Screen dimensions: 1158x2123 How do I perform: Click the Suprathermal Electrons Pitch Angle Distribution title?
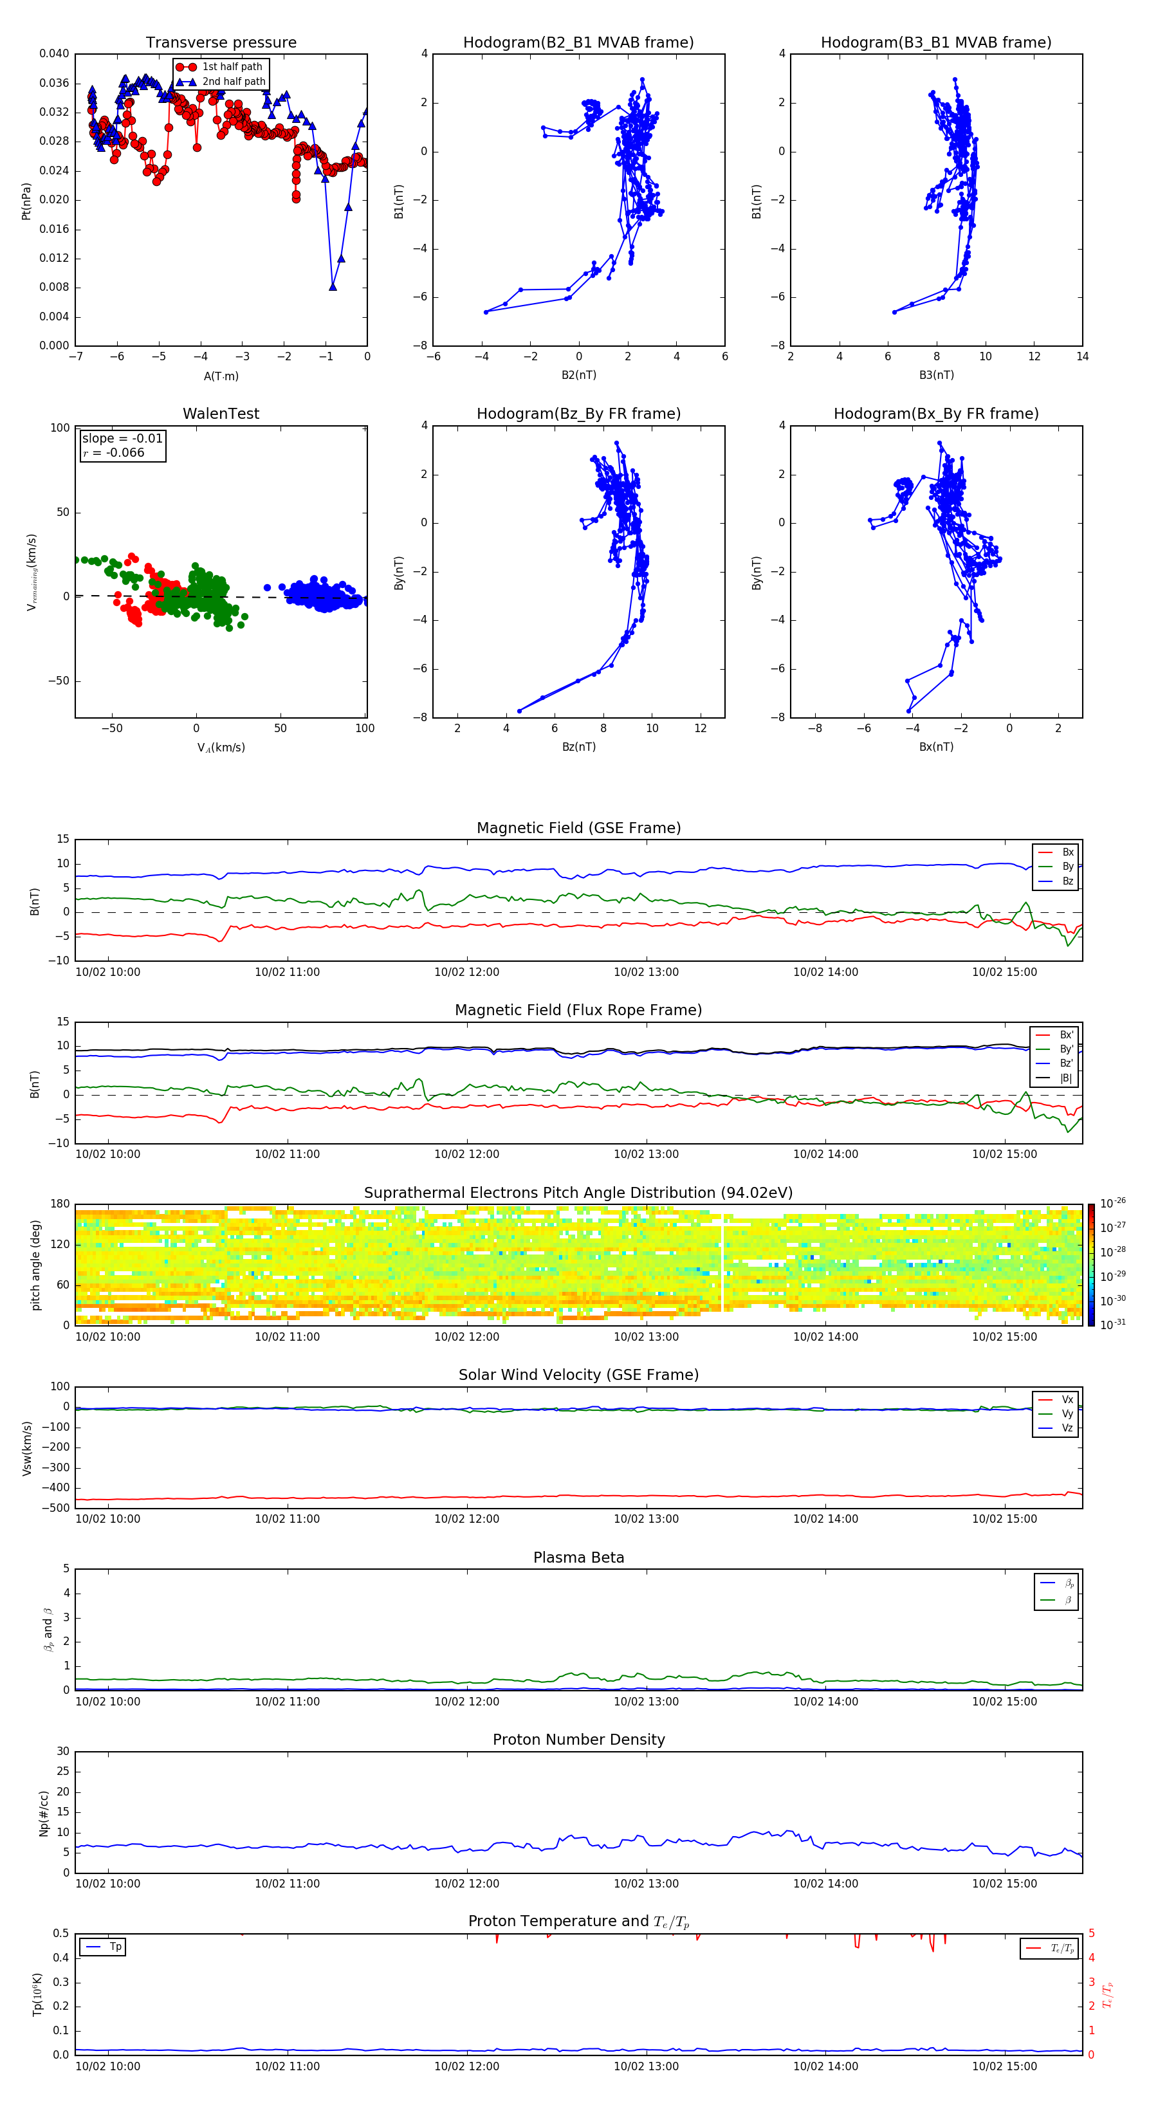(x=578, y=1193)
